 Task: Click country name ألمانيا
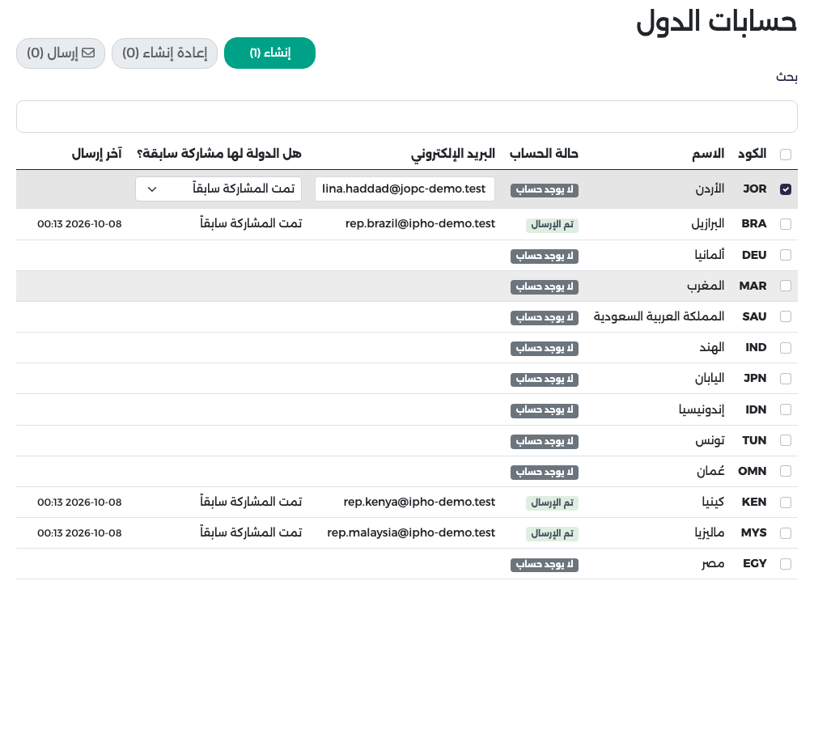710,254
